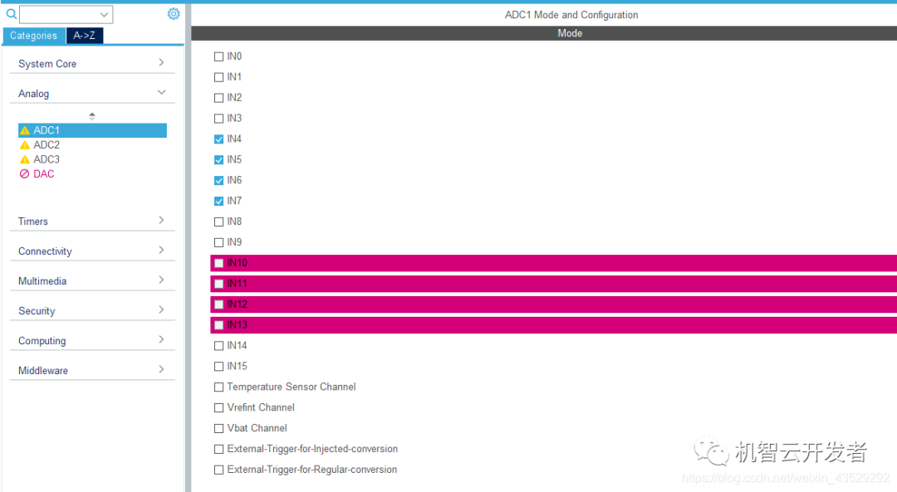Click the sort arrows above ADC1
Viewport: 897px width, 492px height.
pos(92,116)
